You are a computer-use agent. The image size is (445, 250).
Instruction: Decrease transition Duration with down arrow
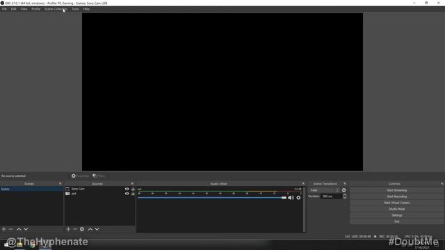pyautogui.click(x=345, y=197)
